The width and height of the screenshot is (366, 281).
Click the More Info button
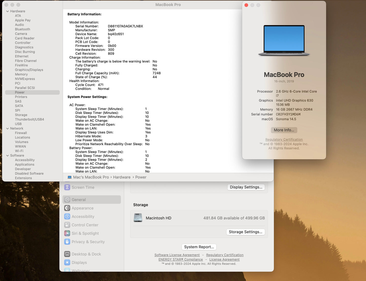(284, 130)
